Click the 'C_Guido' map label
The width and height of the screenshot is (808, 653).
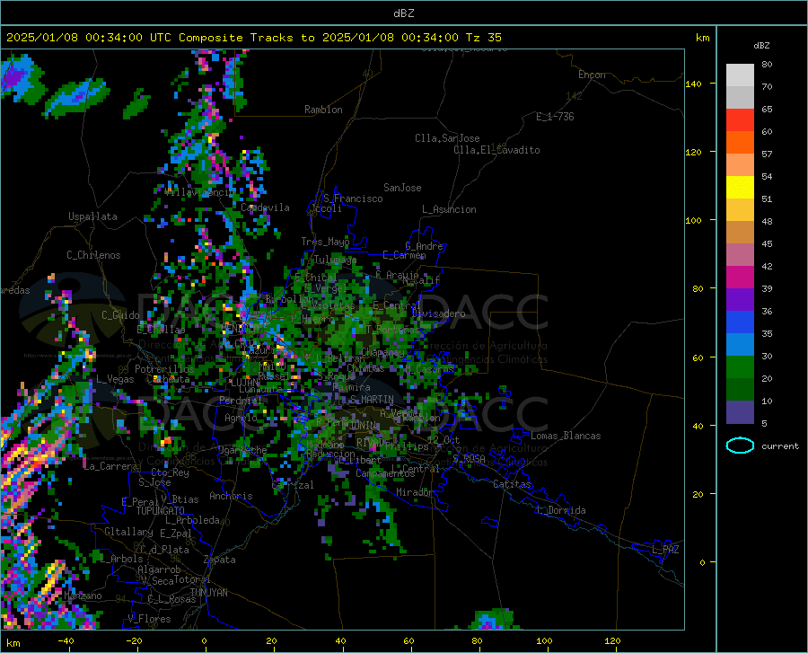click(x=120, y=315)
